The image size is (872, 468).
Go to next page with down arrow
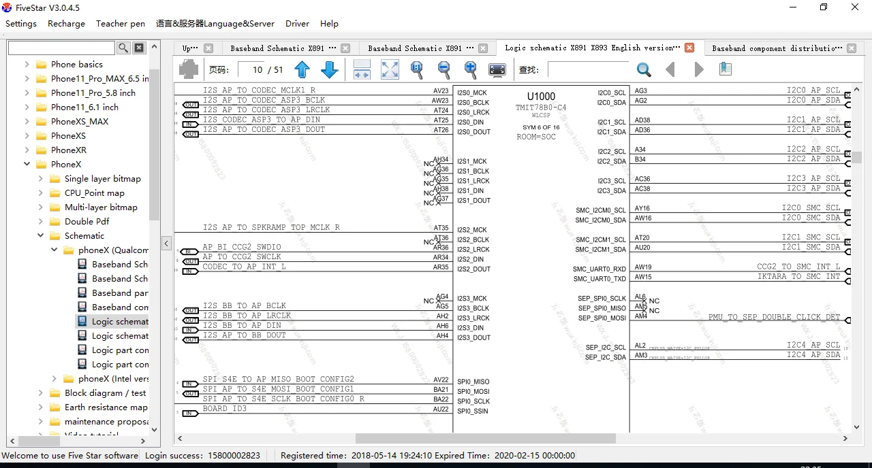(x=330, y=69)
